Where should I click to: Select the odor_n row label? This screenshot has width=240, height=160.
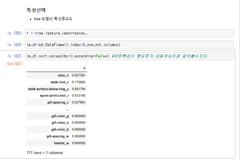point(63,75)
